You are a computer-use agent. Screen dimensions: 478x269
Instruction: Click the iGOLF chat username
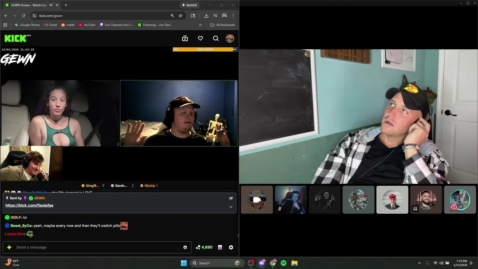[16, 217]
